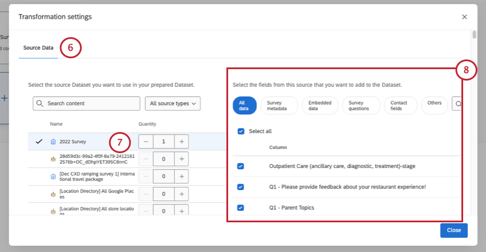Uncheck the Q1 - Parent Topics checkbox

[241, 207]
